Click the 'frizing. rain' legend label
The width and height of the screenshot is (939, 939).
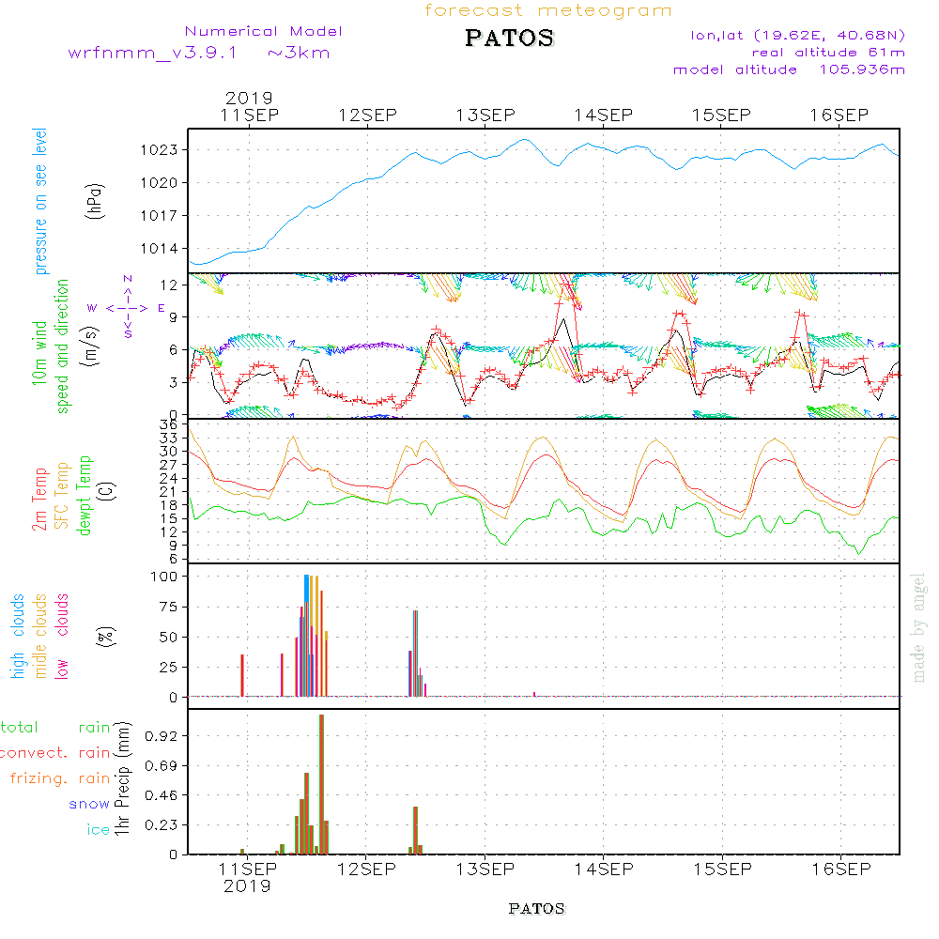pos(60,778)
